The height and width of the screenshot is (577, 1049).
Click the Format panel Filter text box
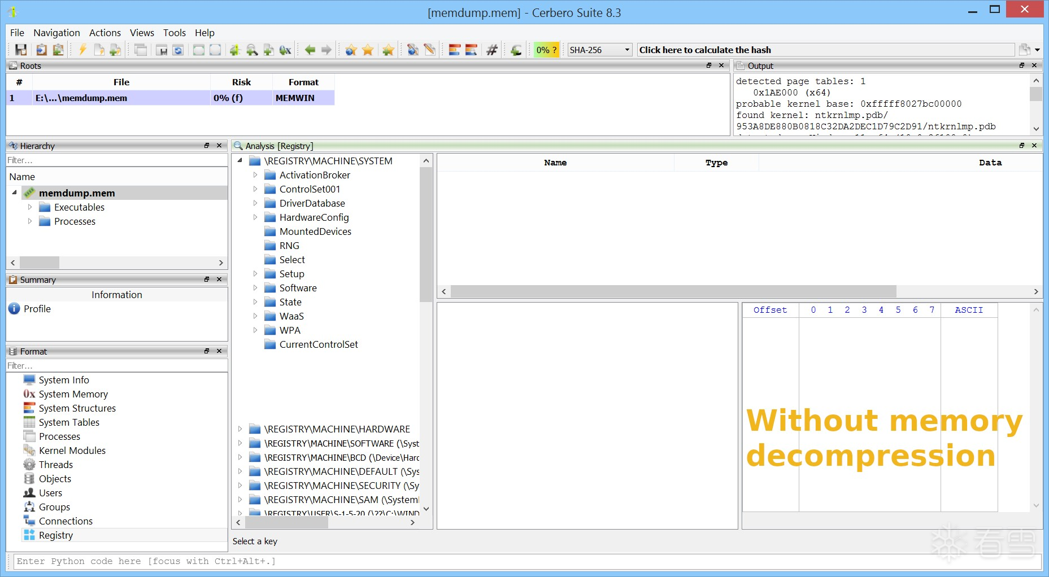point(117,366)
